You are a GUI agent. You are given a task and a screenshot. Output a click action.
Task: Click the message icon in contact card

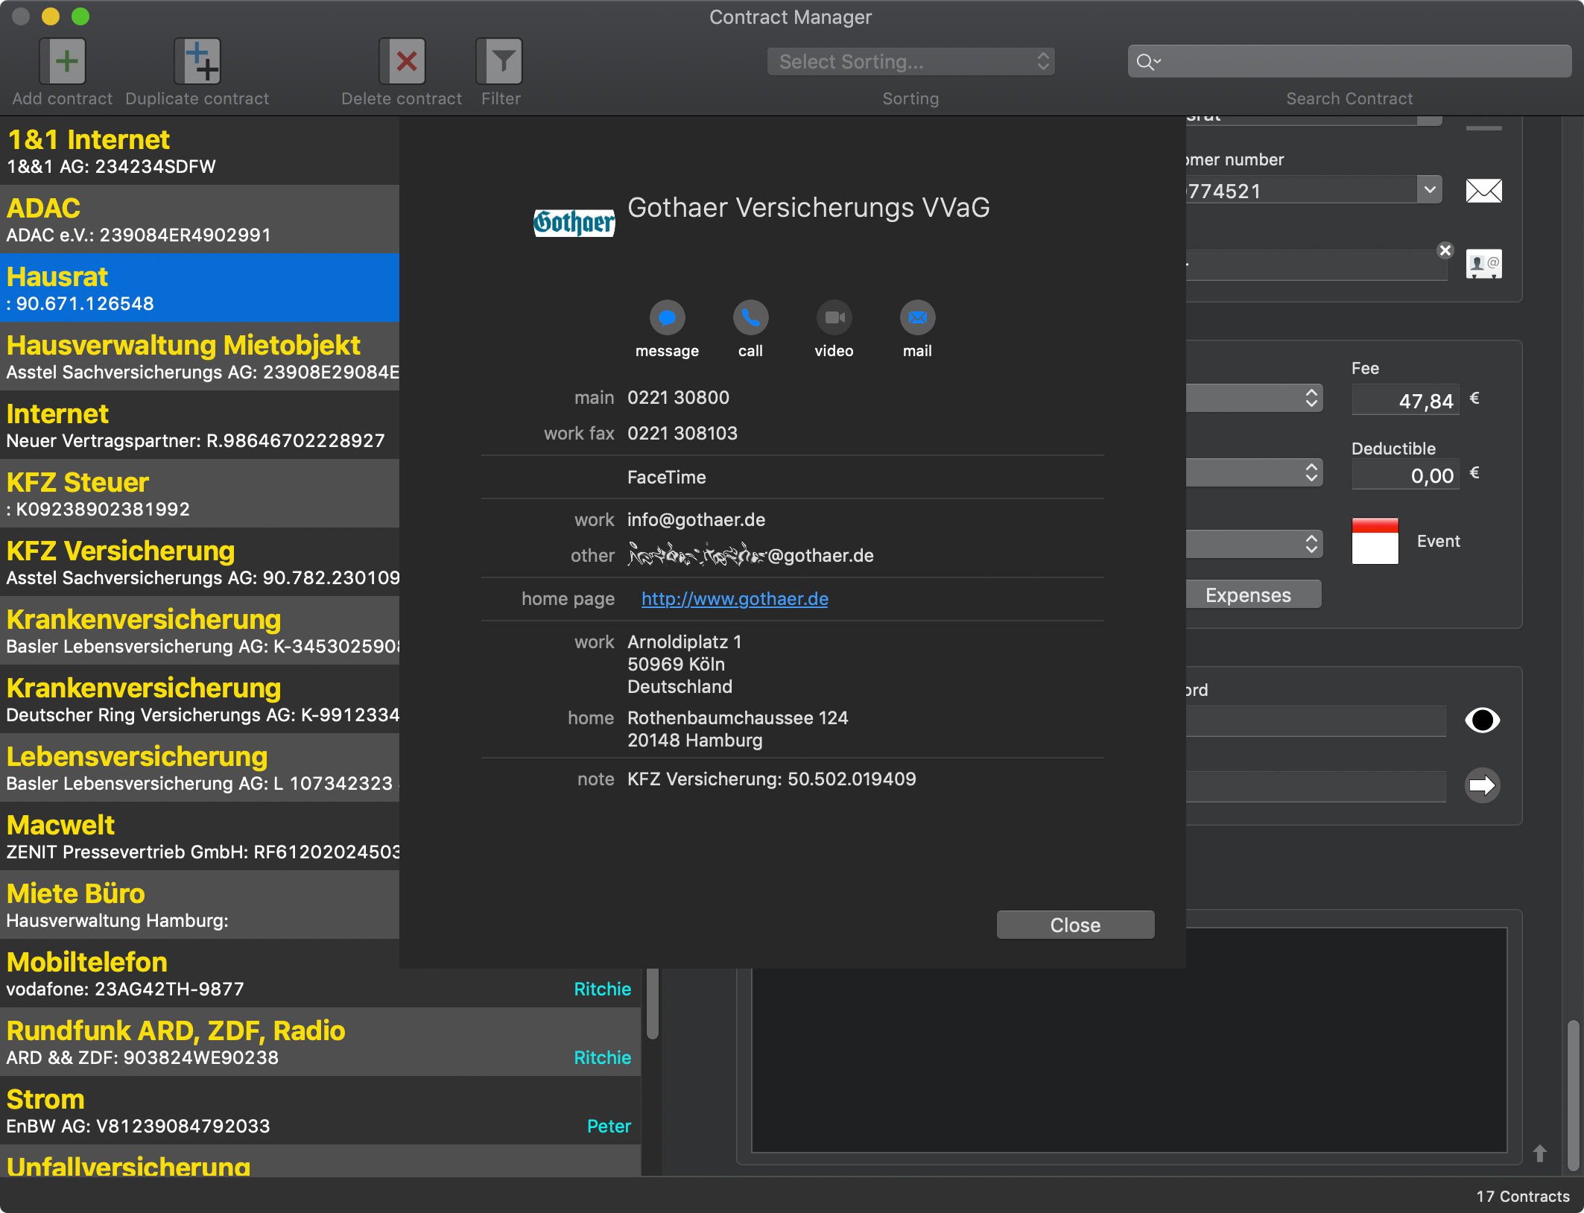tap(667, 318)
